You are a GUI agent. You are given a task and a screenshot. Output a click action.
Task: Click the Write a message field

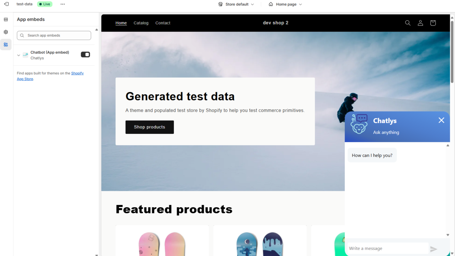tap(388, 248)
